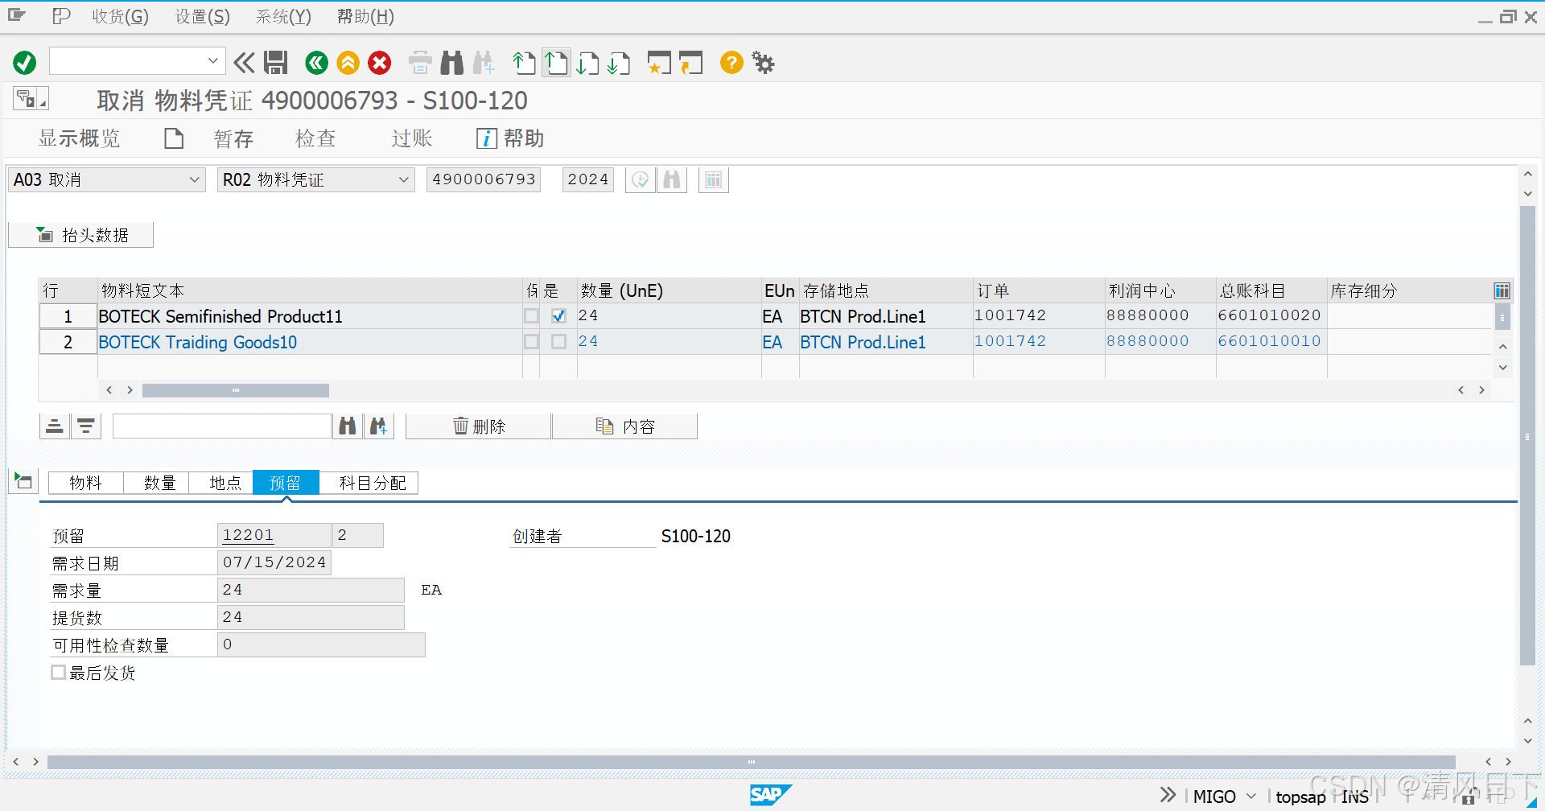This screenshot has height=811, width=1545.
Task: Expand the status bar double-arrow toggle
Action: [x=1168, y=796]
